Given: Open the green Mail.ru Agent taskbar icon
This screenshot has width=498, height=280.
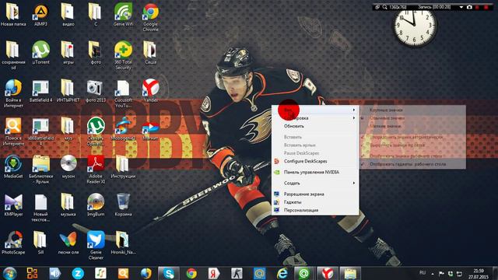Looking at the screenshot, I should pyautogui.click(x=304, y=273).
